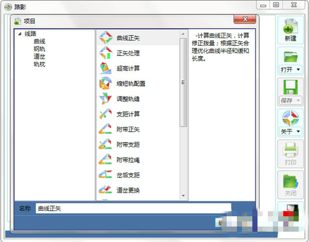Select 轨枕 in the tree

click(40, 64)
